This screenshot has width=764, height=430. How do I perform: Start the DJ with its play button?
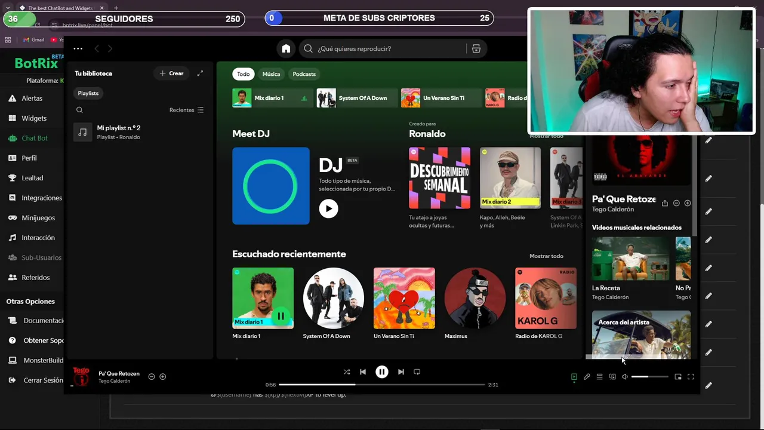(328, 208)
